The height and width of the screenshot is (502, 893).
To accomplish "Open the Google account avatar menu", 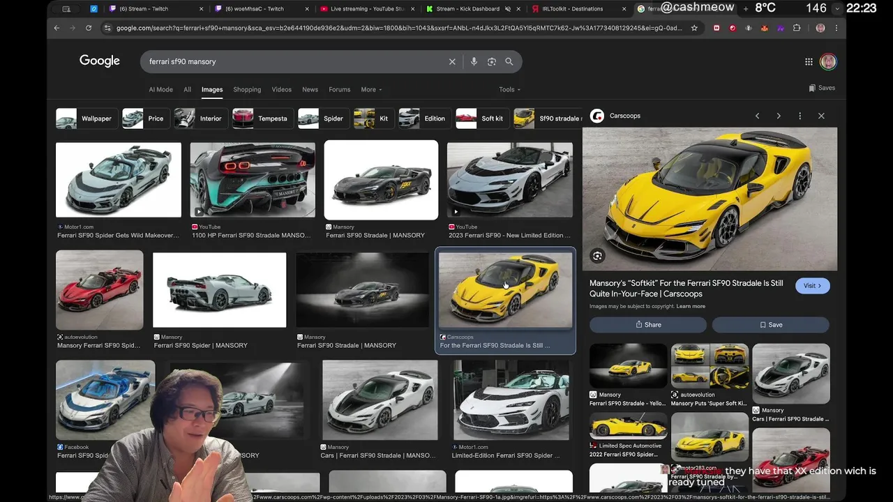I will click(x=828, y=61).
